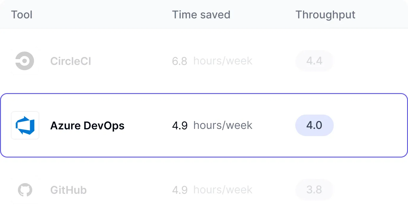This screenshot has width=408, height=222.
Task: Click "hours/week" text in GitHub row
Action: pyautogui.click(x=223, y=190)
